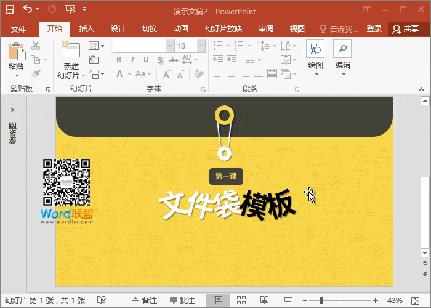Fit slide to current window icon
The image size is (431, 308).
tap(418, 300)
